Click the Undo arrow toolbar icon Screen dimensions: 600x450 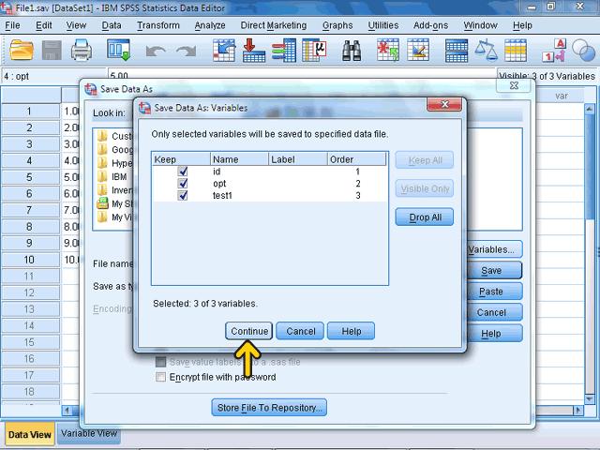coord(156,51)
